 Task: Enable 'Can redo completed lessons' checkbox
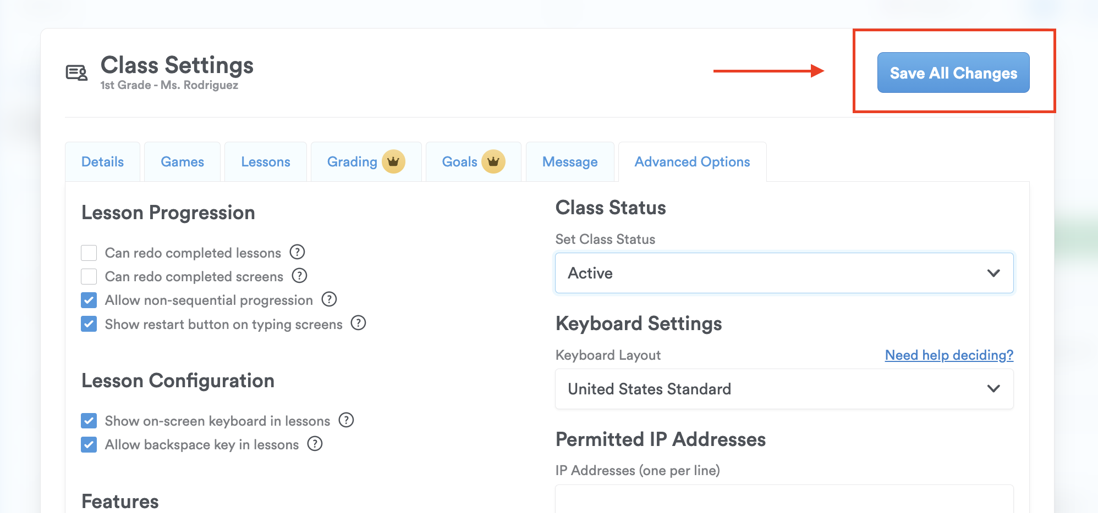pyautogui.click(x=89, y=253)
